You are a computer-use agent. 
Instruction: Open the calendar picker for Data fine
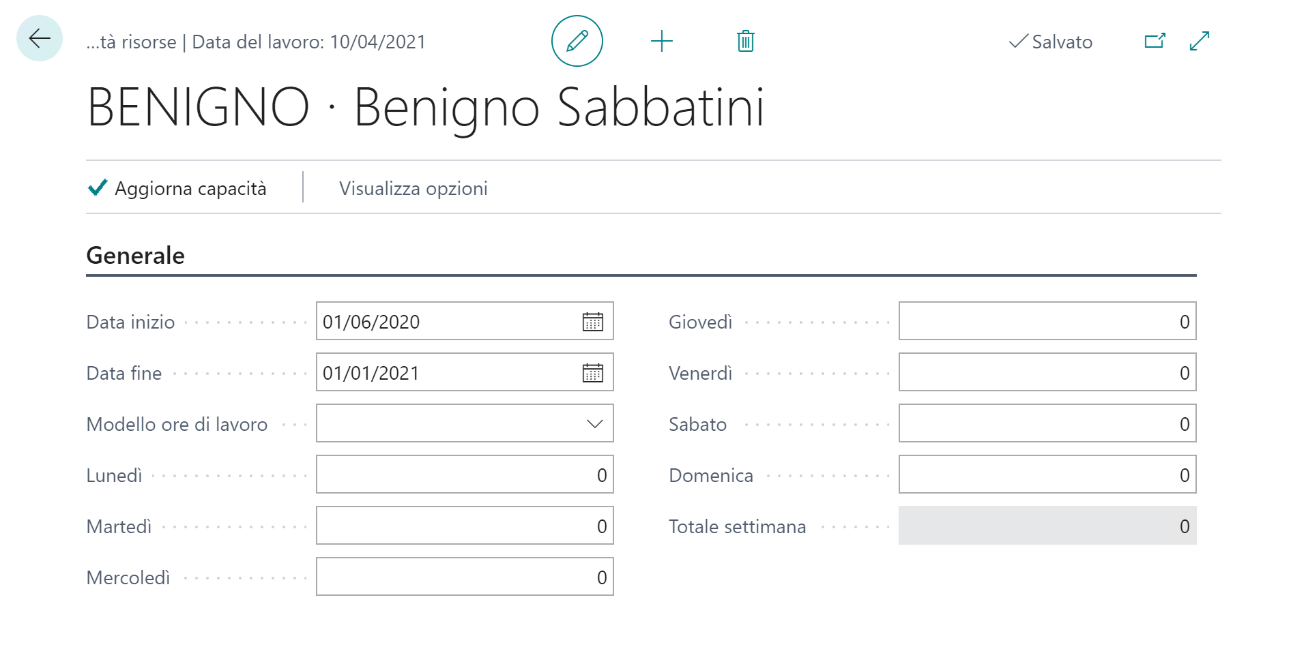pyautogui.click(x=593, y=372)
